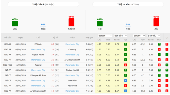Open Manchester City link in AFC Bournemouth 23/08 row
This screenshot has height=95, width=170.
pos(38,60)
